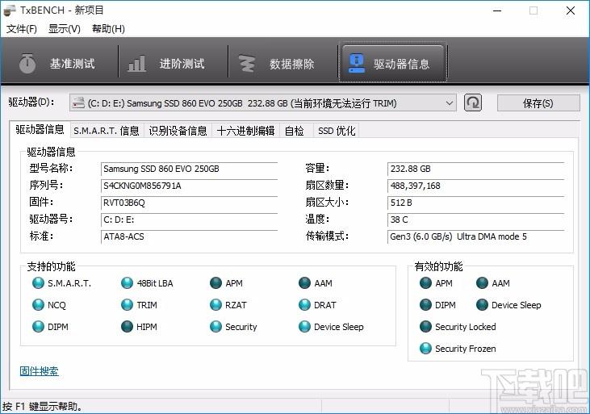Click the HIPM feature indicator
Viewport: 590px width, 414px height.
click(x=128, y=327)
